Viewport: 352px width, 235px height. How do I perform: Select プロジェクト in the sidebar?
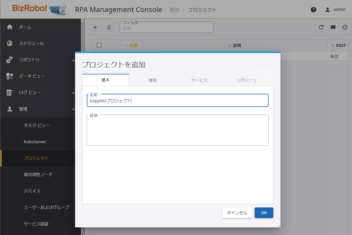coord(36,158)
